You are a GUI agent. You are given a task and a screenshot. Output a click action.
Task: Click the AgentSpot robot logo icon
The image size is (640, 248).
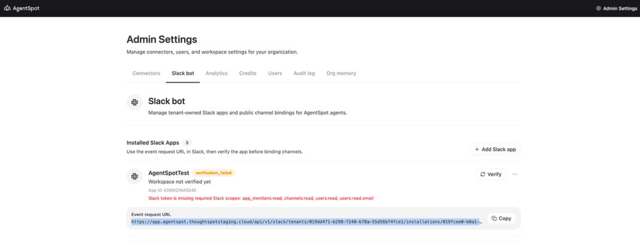(8, 8)
